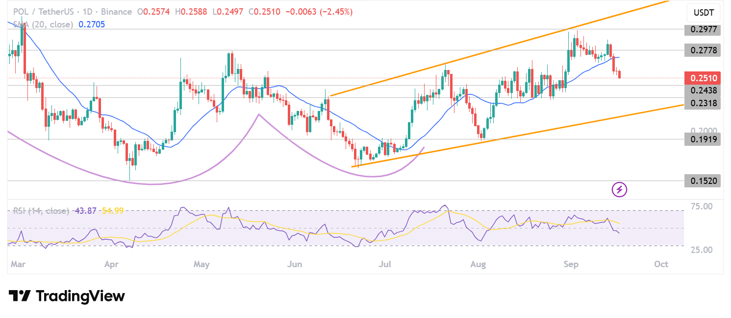Click the RSI upper band 75.00 level
The width and height of the screenshot is (731, 318).
point(701,206)
